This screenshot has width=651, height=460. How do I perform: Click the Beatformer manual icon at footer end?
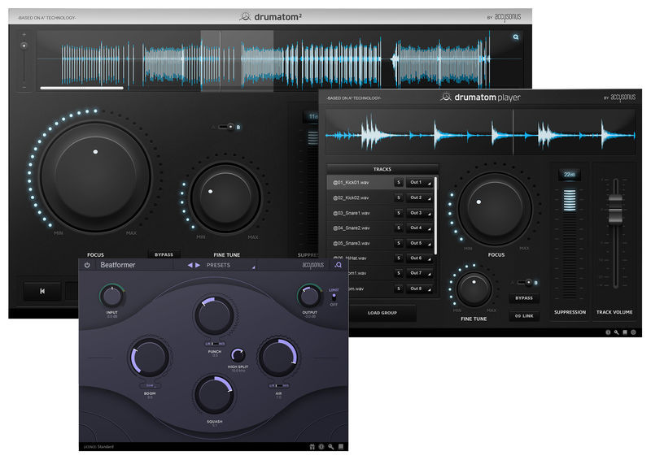coord(341,447)
